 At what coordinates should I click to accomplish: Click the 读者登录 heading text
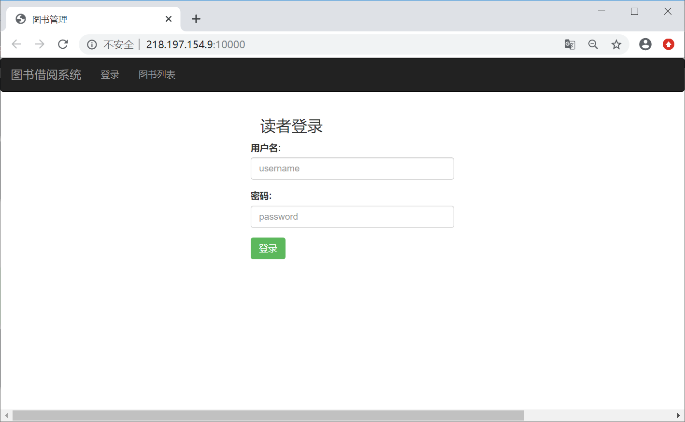click(x=291, y=126)
